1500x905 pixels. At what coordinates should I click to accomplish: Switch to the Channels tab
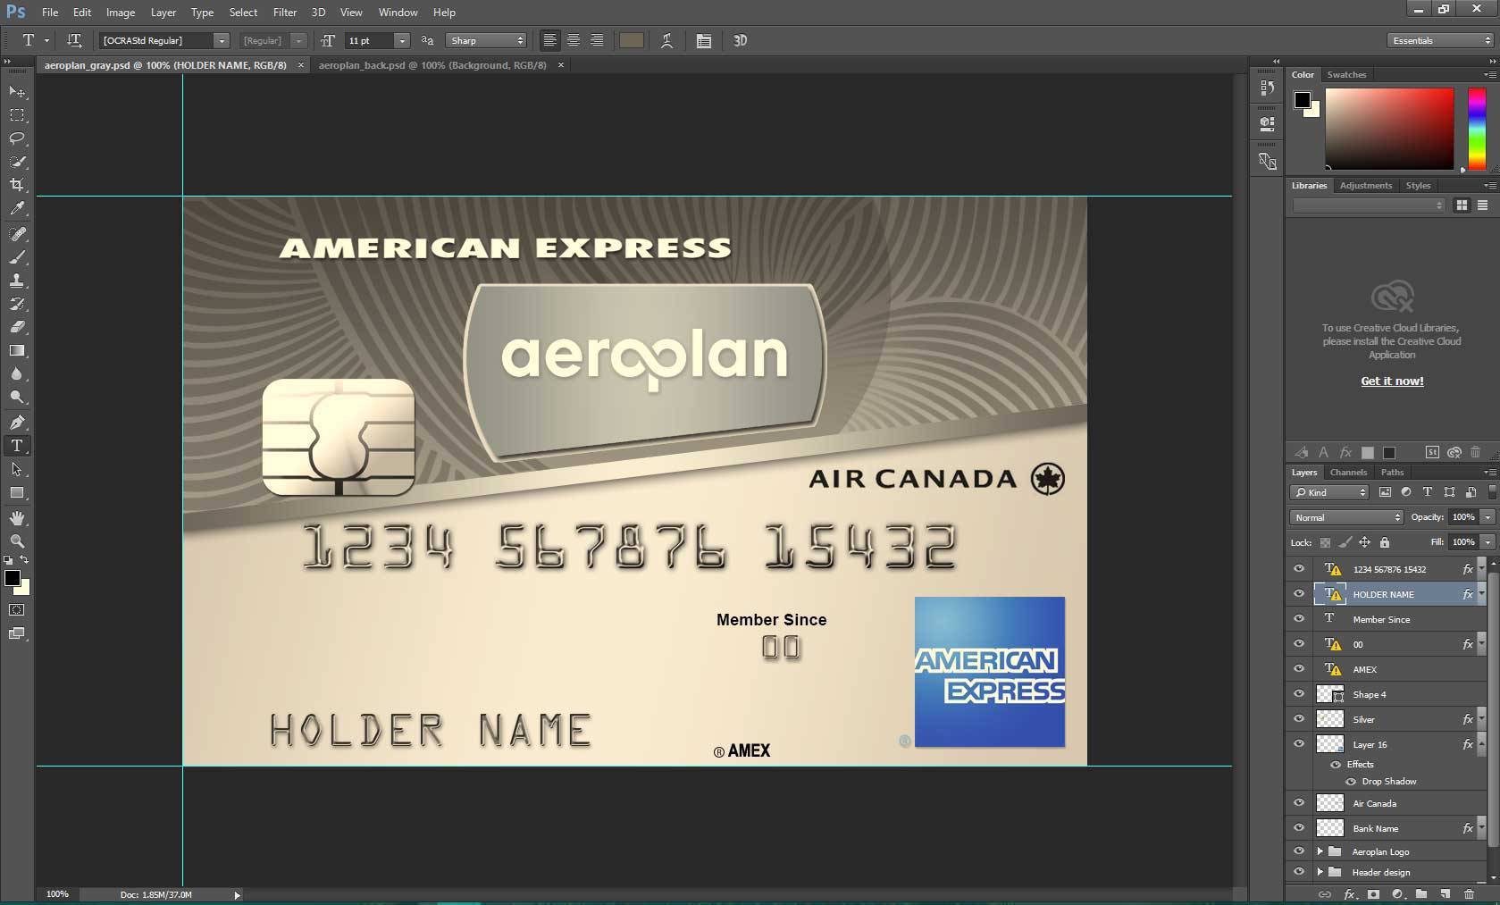pos(1348,473)
